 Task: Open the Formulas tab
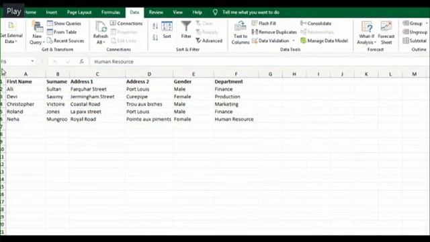(x=110, y=12)
